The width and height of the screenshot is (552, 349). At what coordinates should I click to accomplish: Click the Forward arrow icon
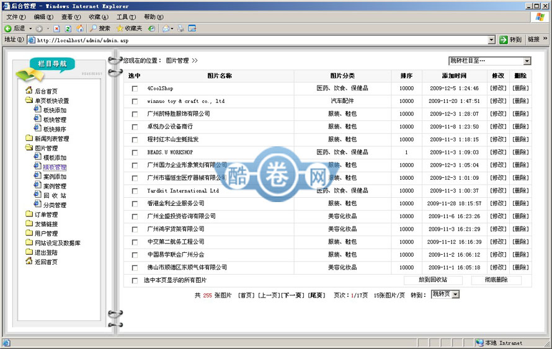coord(39,29)
